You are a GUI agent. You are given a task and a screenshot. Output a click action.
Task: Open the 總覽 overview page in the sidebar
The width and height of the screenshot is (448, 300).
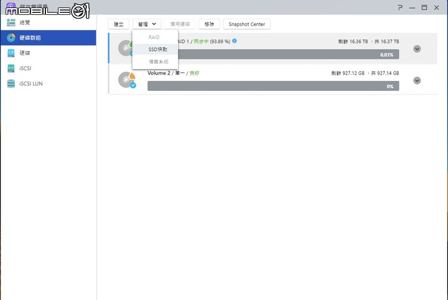click(48, 22)
